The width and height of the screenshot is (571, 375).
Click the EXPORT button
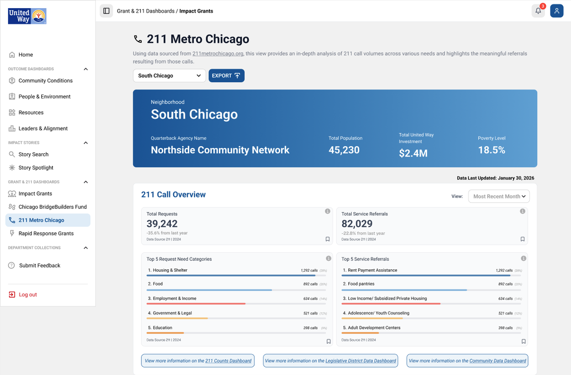[226, 76]
